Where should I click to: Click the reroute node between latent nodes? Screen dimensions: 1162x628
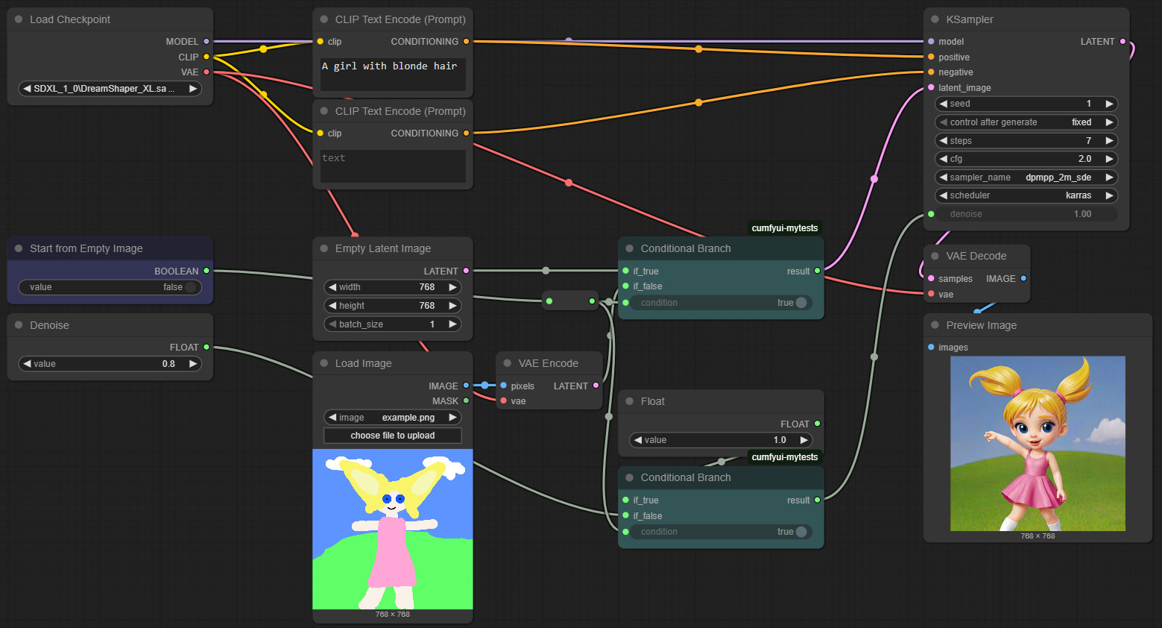click(570, 301)
